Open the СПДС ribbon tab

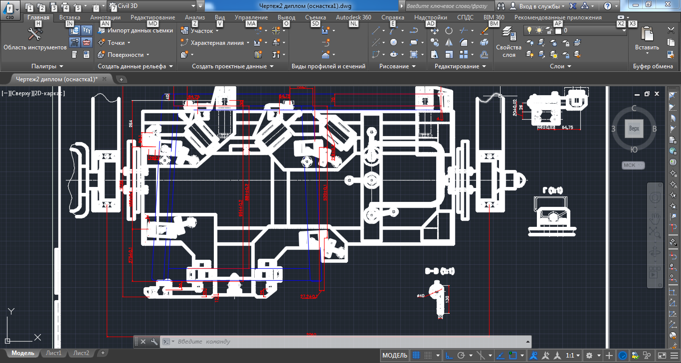pyautogui.click(x=466, y=17)
